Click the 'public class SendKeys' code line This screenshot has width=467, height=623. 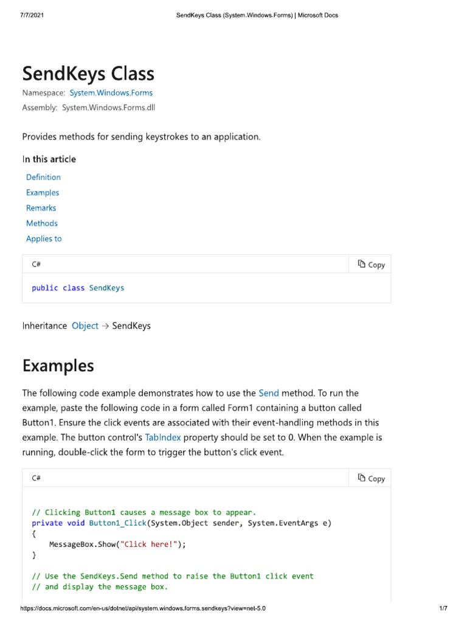78,288
